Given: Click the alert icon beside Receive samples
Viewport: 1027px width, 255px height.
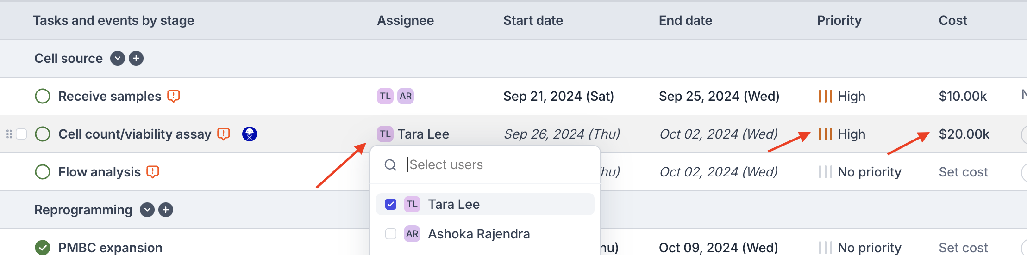Looking at the screenshot, I should point(173,96).
